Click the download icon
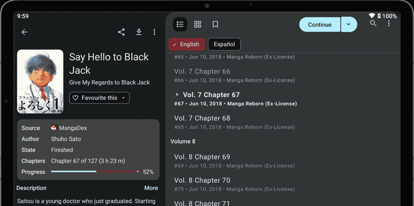 click(x=139, y=32)
